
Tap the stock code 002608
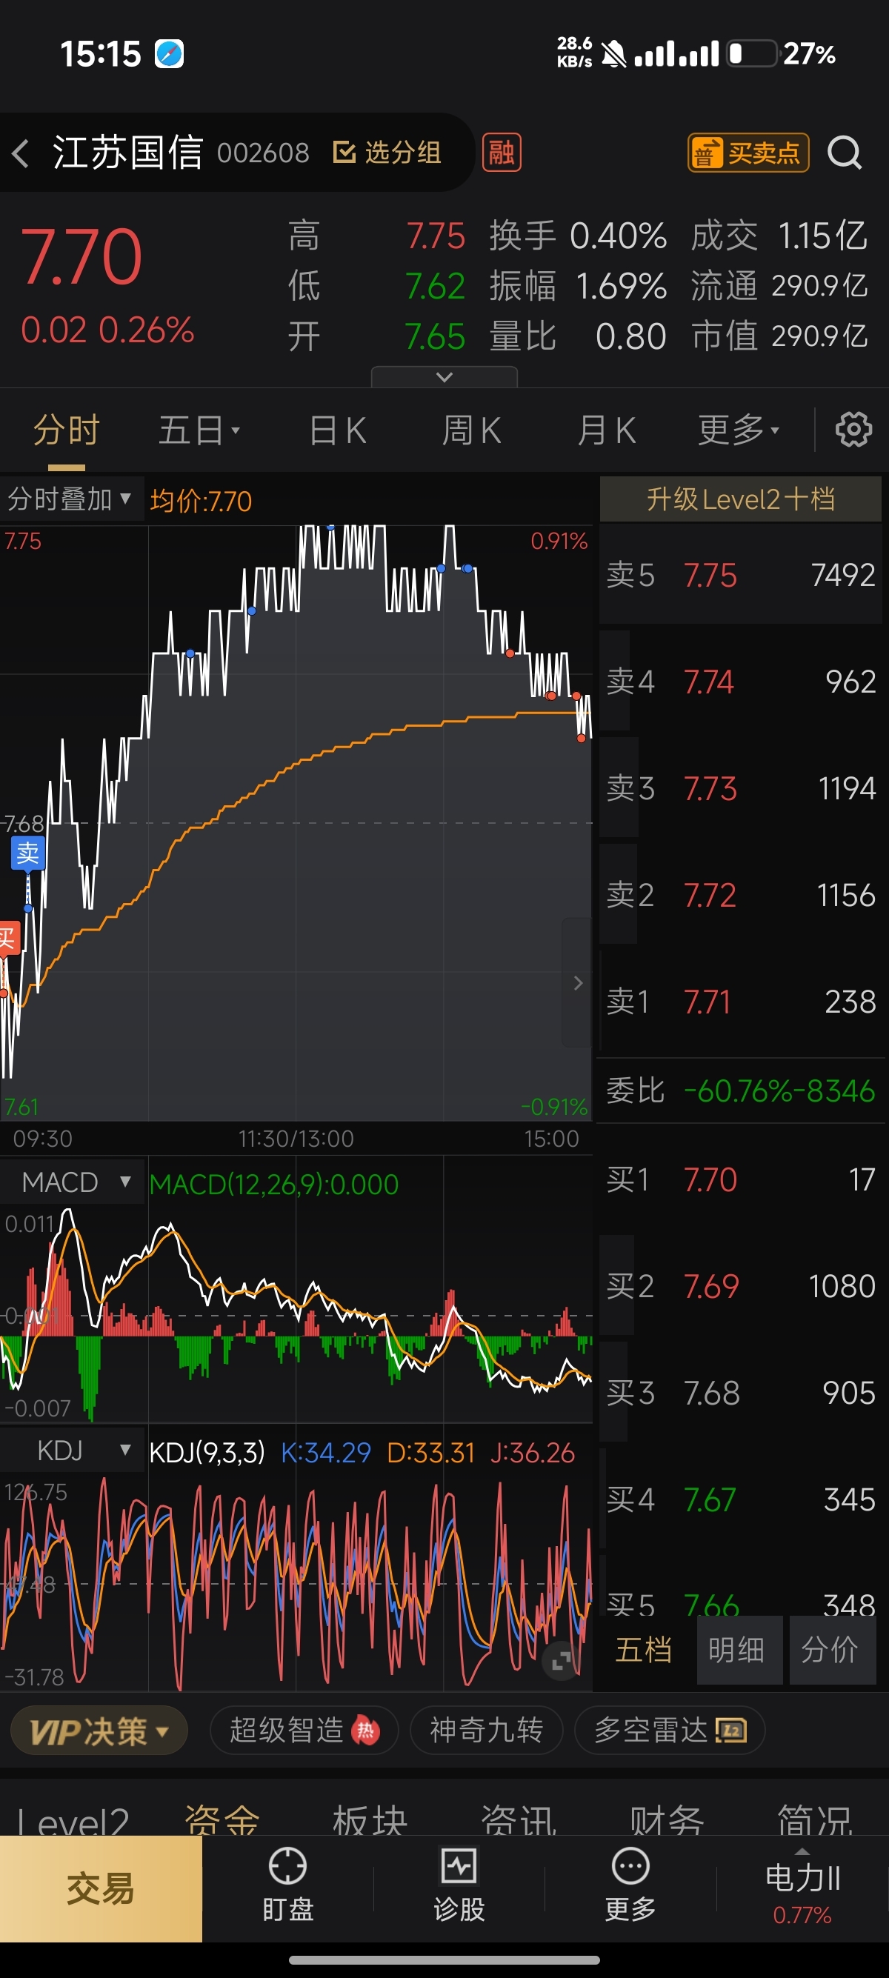tap(262, 153)
